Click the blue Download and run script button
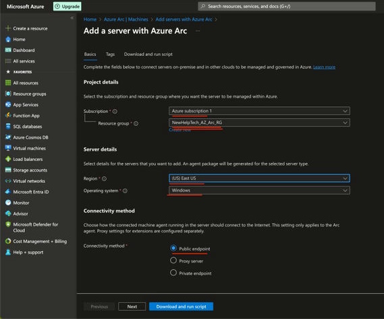The image size is (384, 319). coord(182,306)
